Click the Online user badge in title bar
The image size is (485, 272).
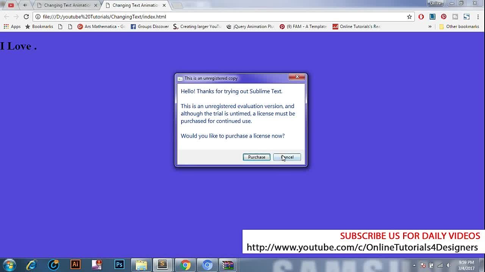point(435,3)
